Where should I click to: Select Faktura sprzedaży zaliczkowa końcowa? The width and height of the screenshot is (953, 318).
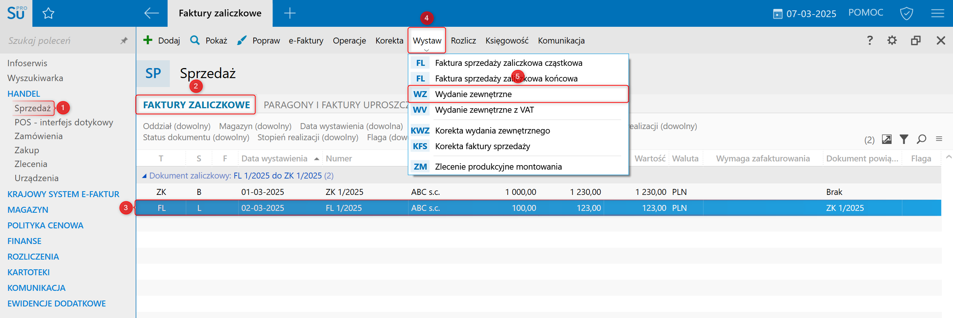coord(518,78)
